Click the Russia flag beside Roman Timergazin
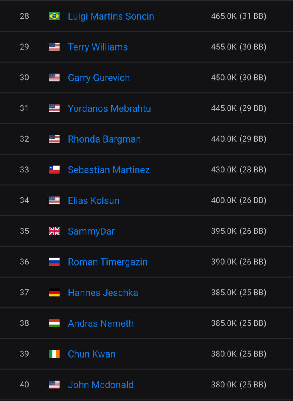 point(54,262)
